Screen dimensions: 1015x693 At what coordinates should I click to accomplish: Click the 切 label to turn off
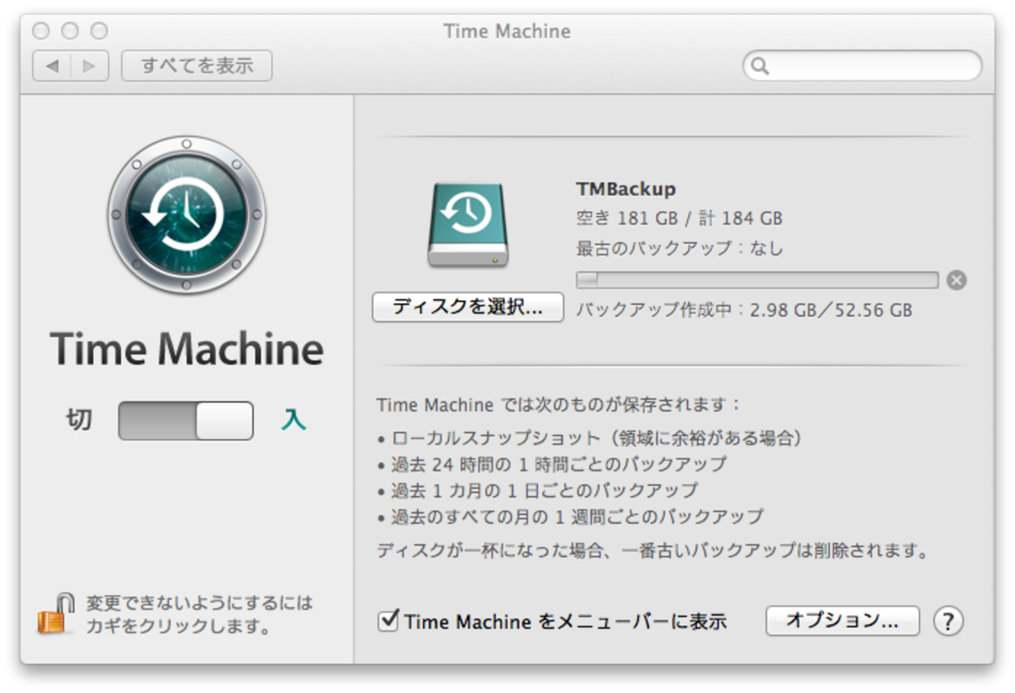click(x=79, y=421)
